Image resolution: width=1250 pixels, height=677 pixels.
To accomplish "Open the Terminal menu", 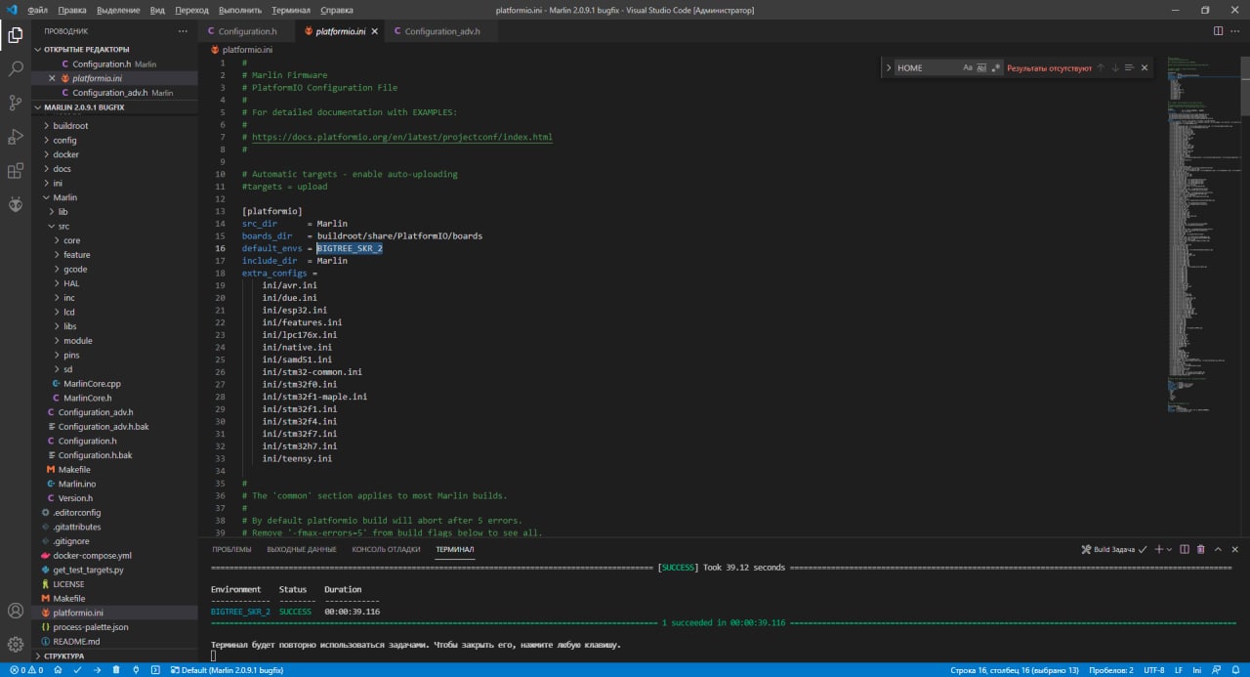I will (x=291, y=10).
